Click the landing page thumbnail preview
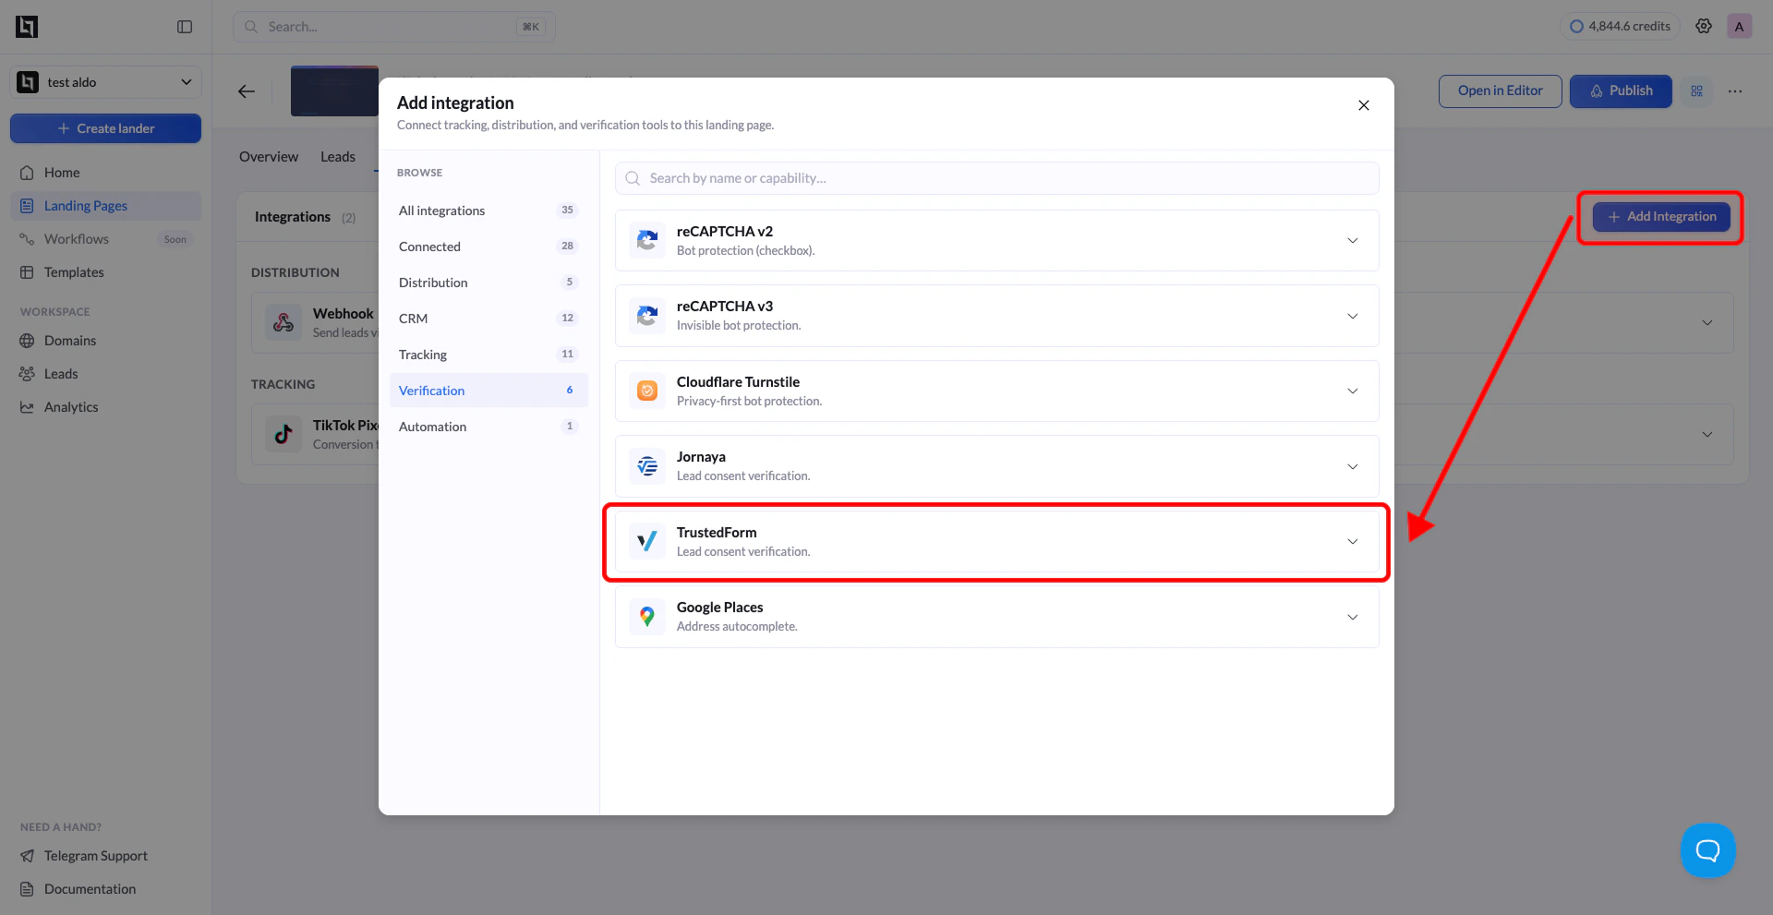The width and height of the screenshot is (1773, 915). click(x=334, y=90)
